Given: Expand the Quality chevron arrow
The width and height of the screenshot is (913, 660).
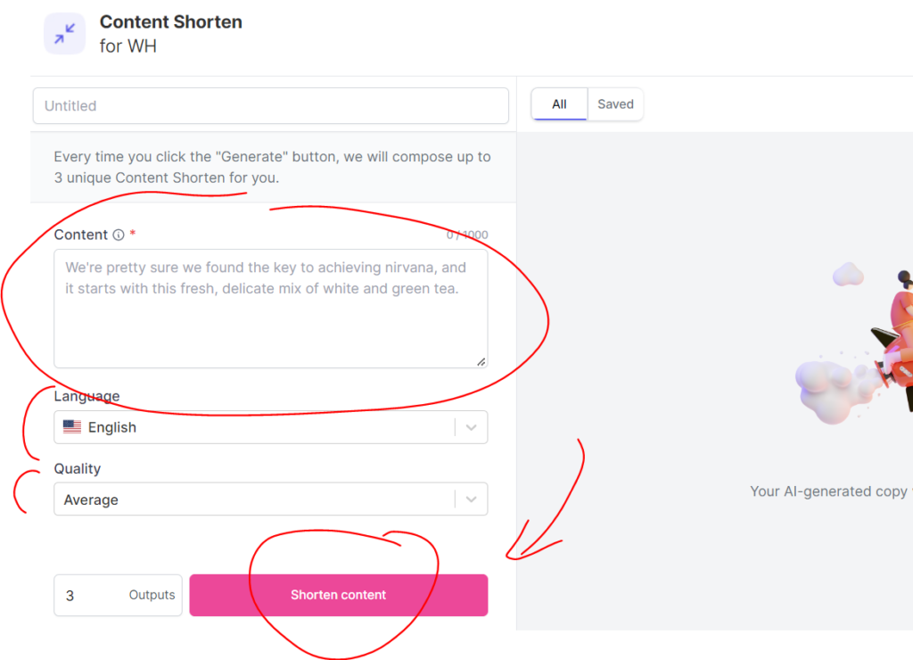Looking at the screenshot, I should point(472,499).
